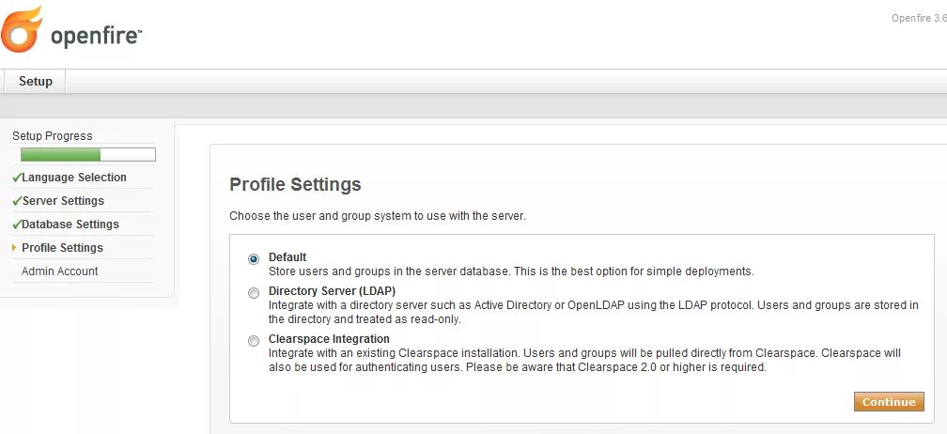This screenshot has width=947, height=434.
Task: Jump to Admin Account step
Action: [60, 271]
